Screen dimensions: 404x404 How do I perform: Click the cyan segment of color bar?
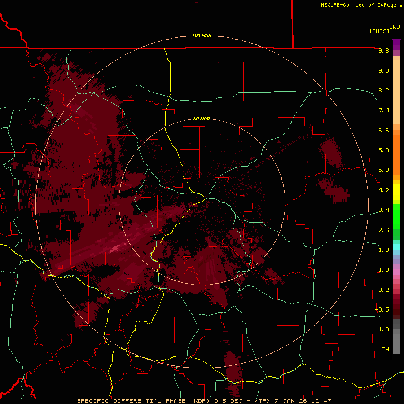[396, 246]
